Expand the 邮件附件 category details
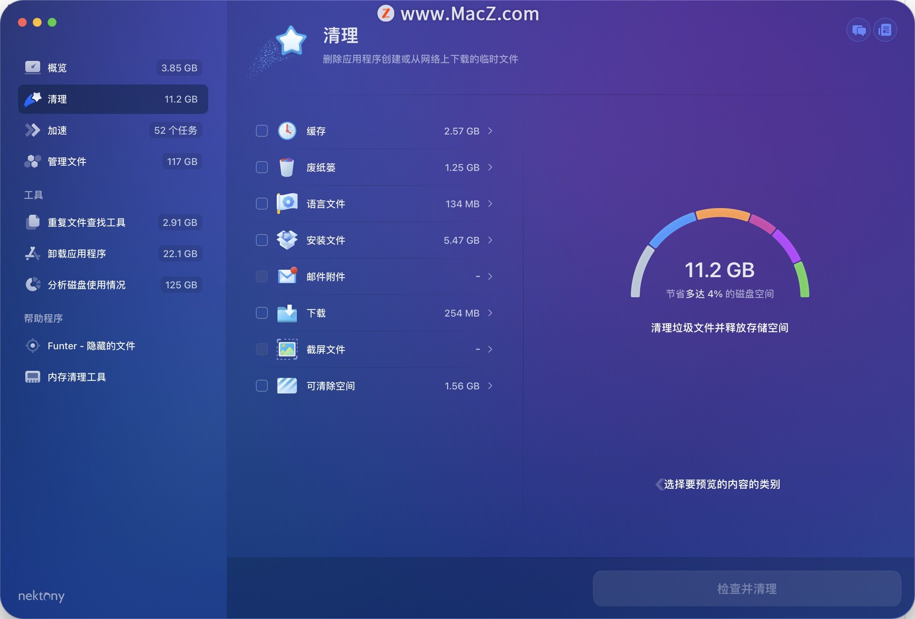Image resolution: width=915 pixels, height=619 pixels. pyautogui.click(x=491, y=276)
